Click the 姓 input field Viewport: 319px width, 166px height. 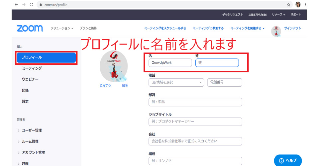point(217,63)
